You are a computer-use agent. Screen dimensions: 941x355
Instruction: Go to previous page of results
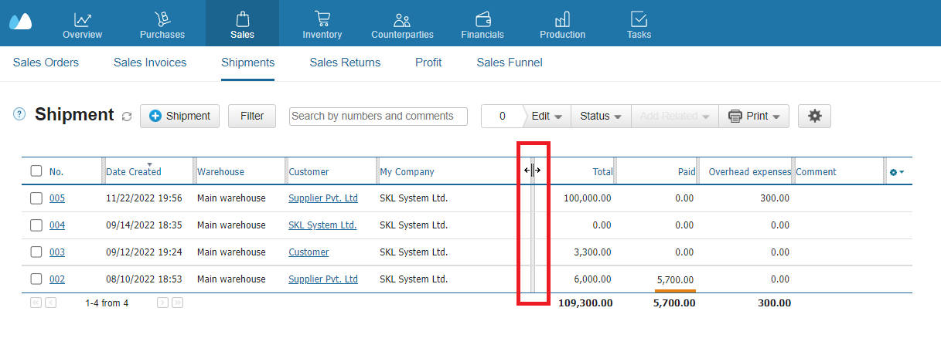51,303
